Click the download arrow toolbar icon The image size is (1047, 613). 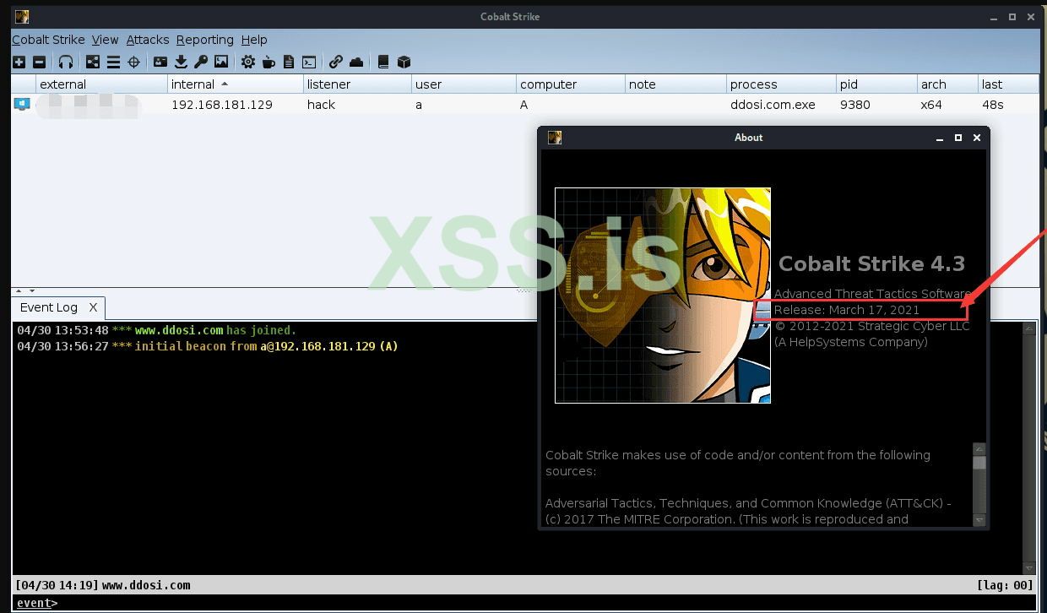coord(181,62)
